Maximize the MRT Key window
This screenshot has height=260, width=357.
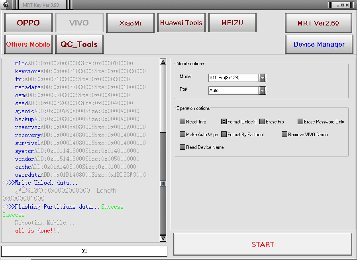point(342,5)
